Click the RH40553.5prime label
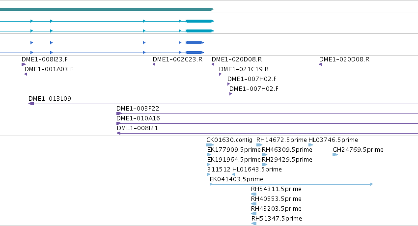Viewport: 418px width, 226px height. click(x=276, y=199)
